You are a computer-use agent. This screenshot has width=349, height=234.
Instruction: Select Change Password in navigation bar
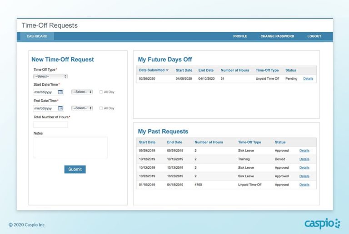[277, 36]
